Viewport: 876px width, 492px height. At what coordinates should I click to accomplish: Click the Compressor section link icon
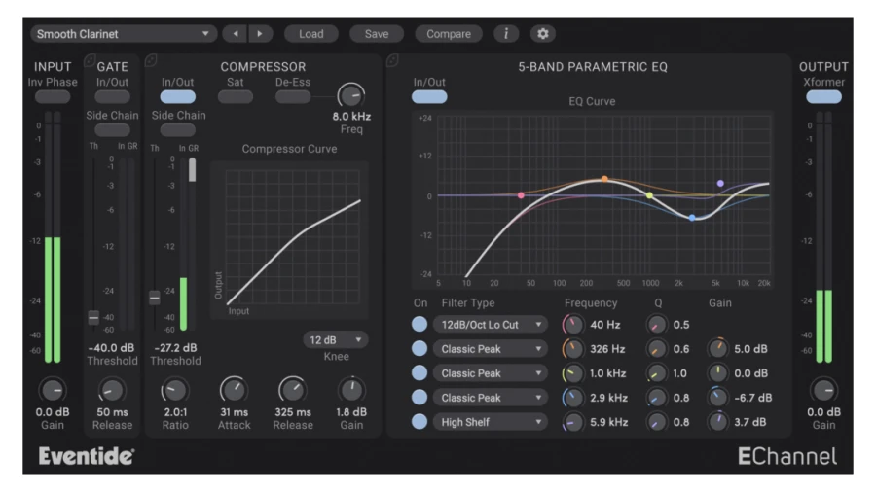click(x=150, y=60)
